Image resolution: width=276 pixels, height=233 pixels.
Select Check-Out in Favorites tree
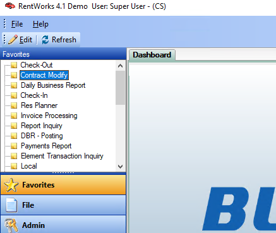click(x=37, y=65)
